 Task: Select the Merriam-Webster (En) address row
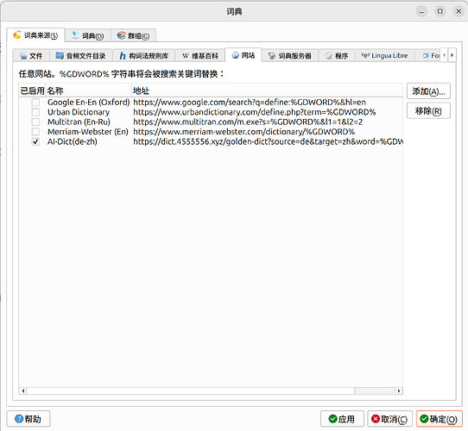(243, 132)
